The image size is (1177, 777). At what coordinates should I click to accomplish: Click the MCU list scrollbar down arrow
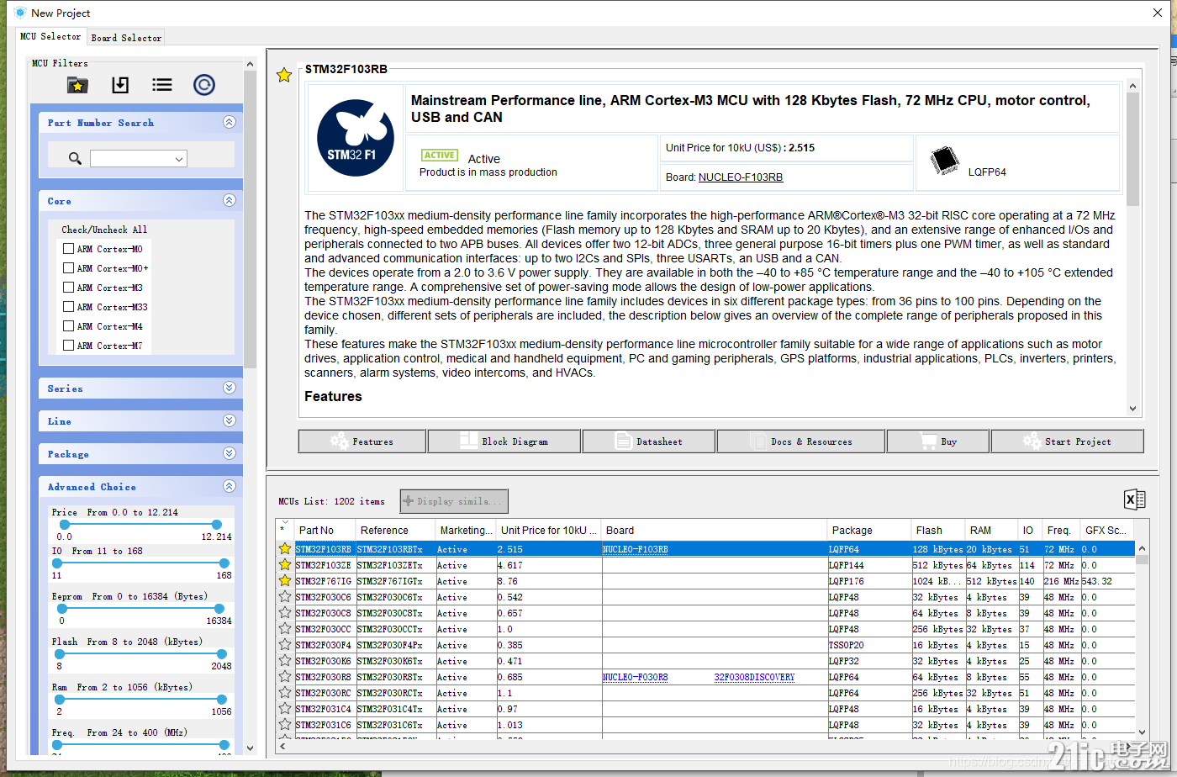[1142, 732]
